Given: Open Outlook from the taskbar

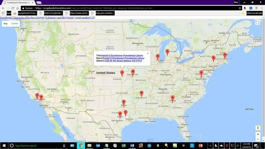Looking at the screenshot, I should click(98, 146).
